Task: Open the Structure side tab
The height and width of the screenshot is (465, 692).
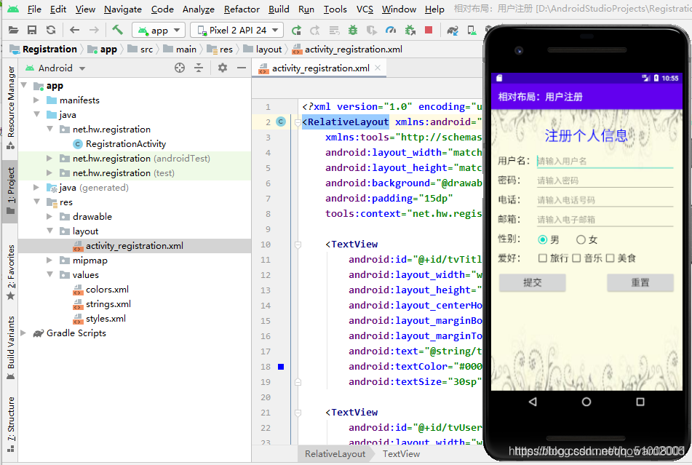Action: (11, 424)
